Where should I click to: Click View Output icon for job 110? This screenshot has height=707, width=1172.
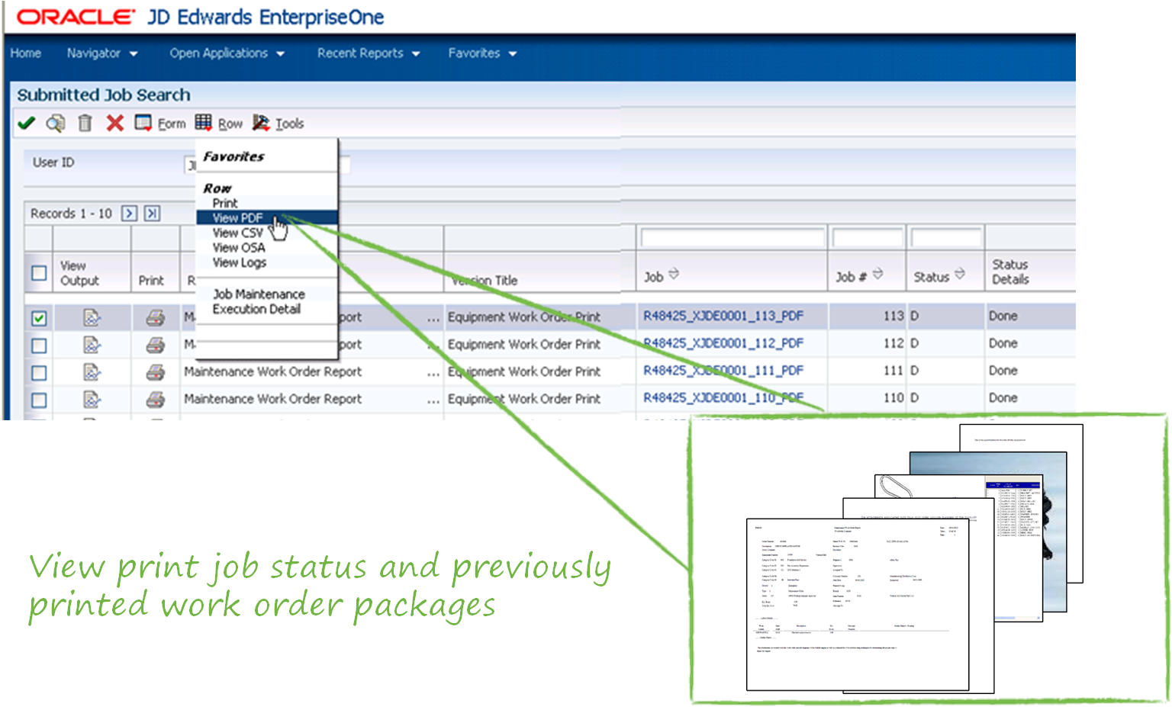tap(92, 399)
